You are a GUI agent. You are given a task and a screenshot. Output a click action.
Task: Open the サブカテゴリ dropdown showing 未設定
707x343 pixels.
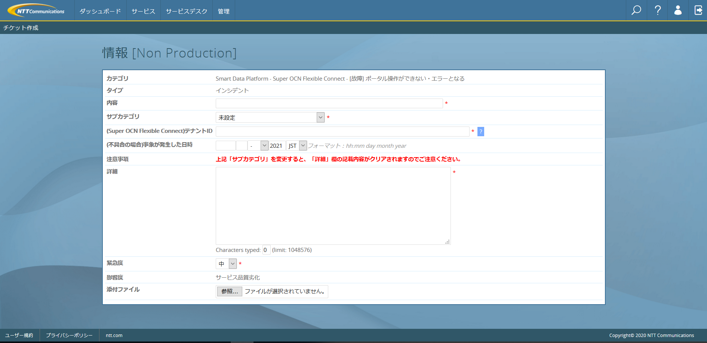320,117
